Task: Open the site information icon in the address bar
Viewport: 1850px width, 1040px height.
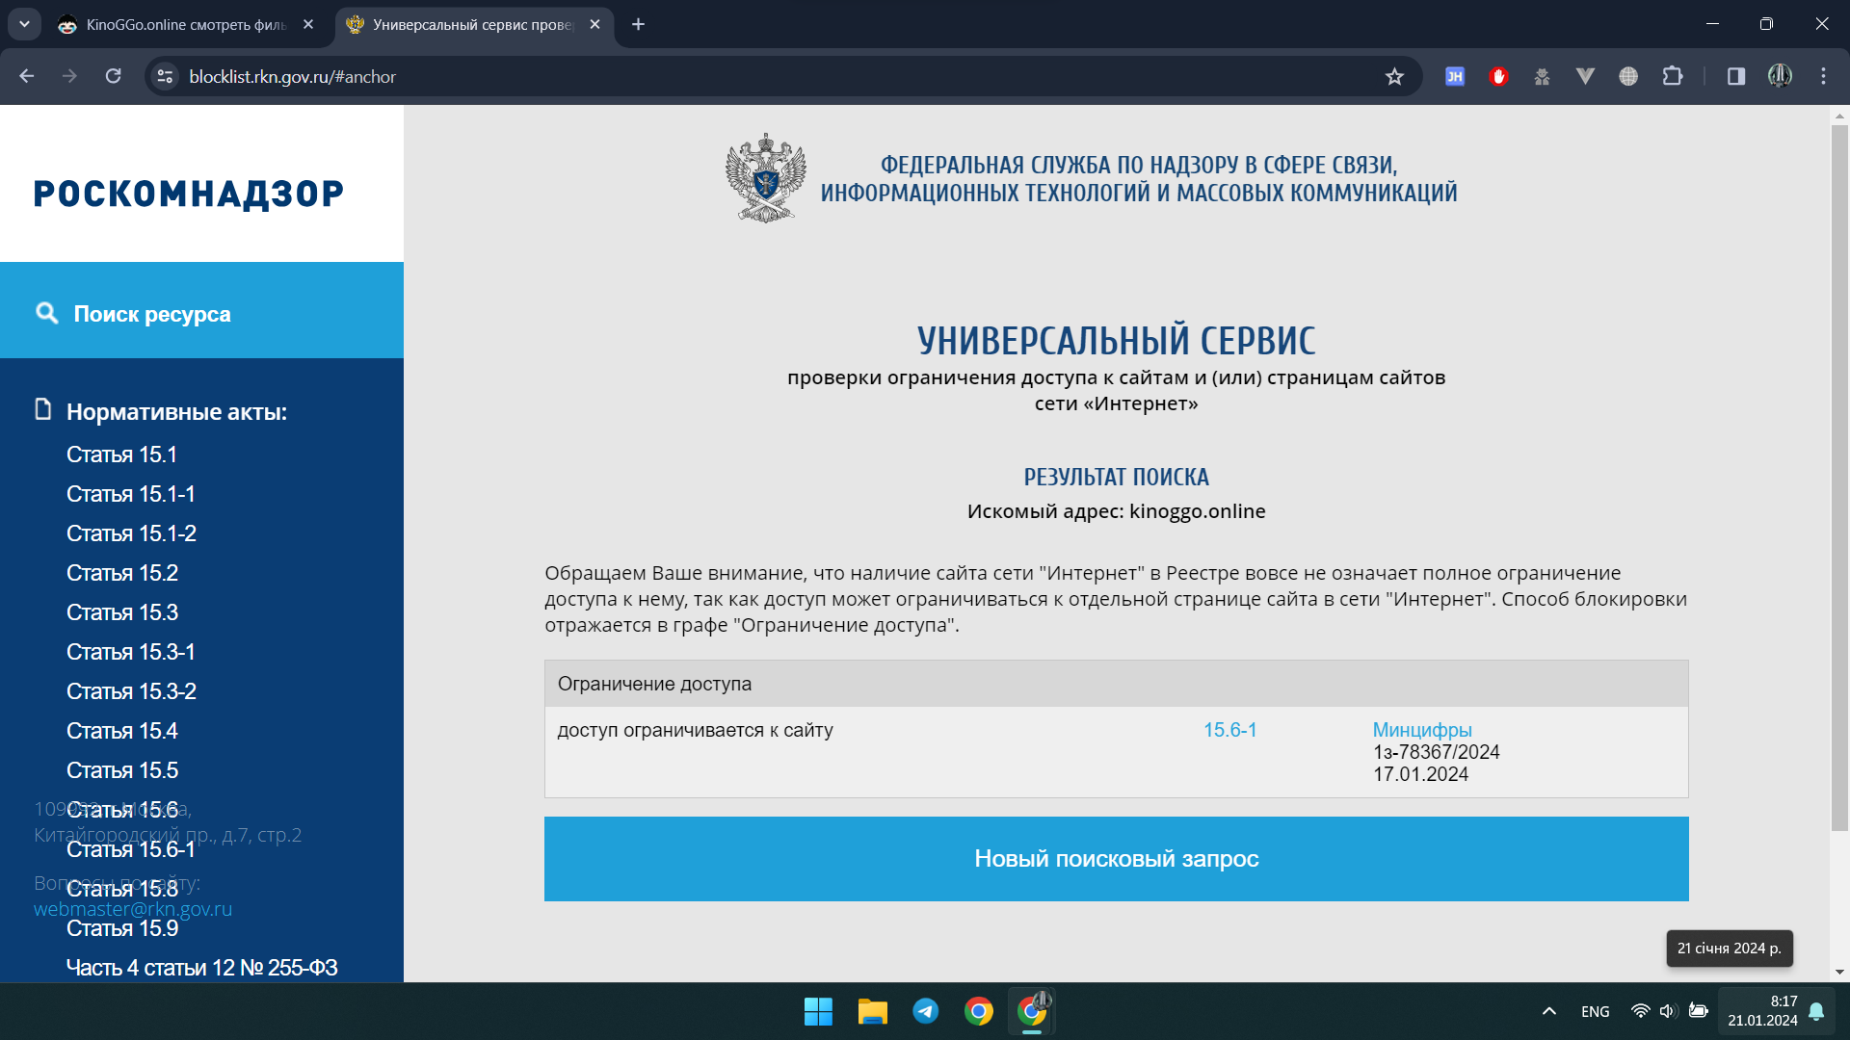Action: coord(166,76)
